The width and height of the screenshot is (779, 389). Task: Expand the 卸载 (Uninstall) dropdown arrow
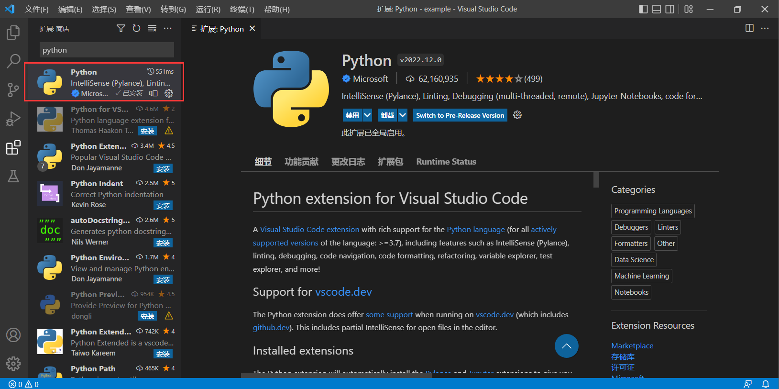coord(403,115)
